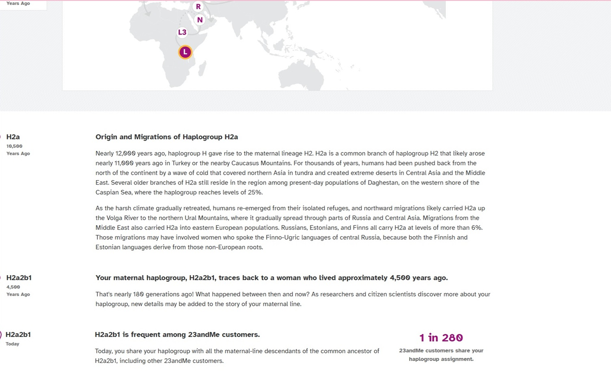Select the H2a2b1 Today timeline entry

click(x=18, y=338)
